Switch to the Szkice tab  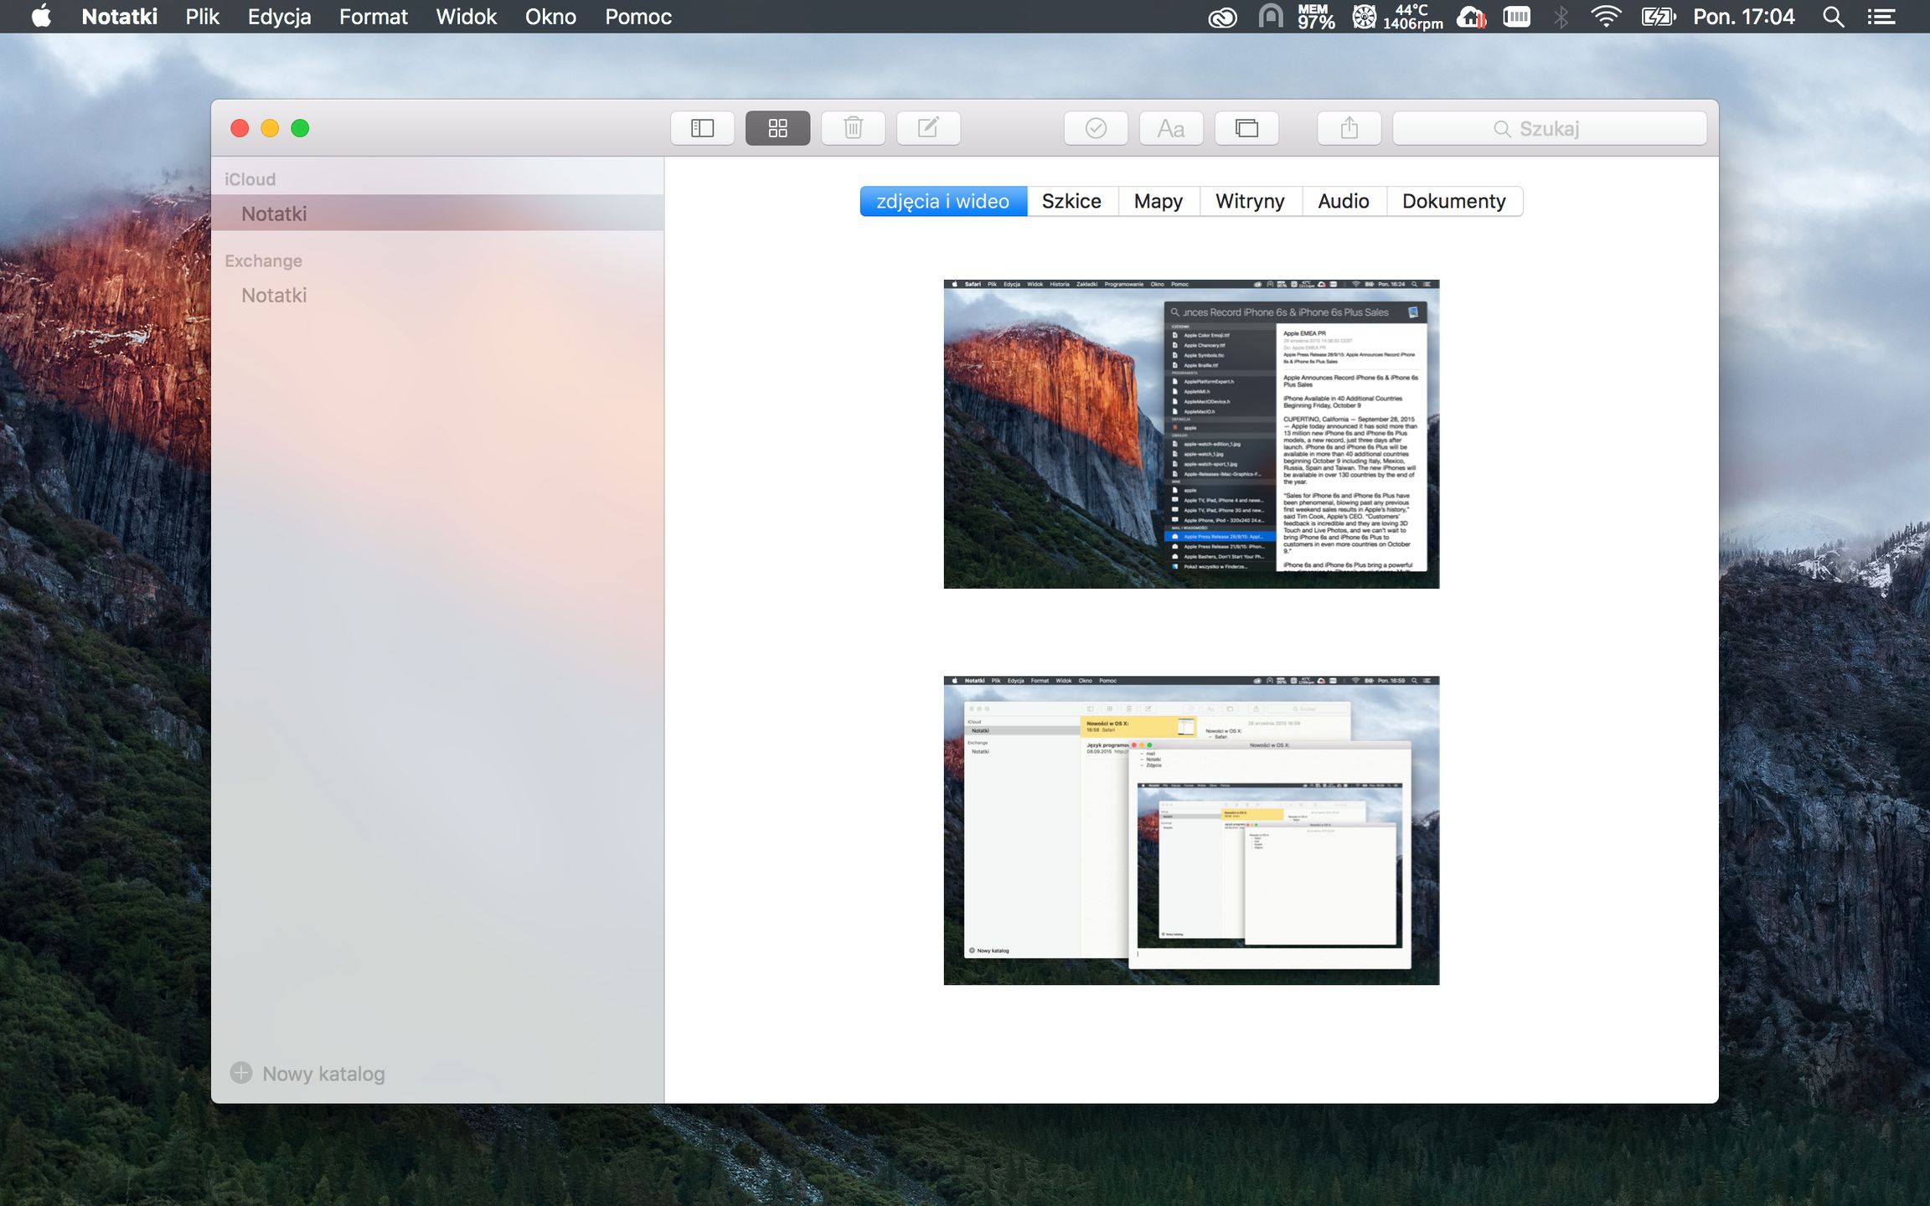click(1071, 201)
